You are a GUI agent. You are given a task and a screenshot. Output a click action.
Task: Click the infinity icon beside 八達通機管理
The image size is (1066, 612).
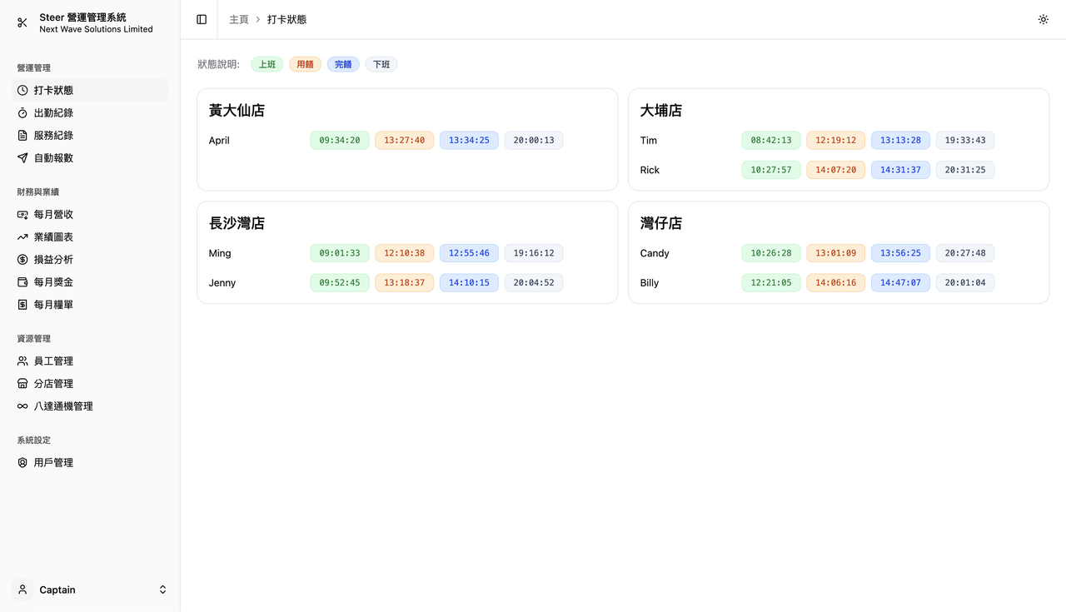pos(22,406)
